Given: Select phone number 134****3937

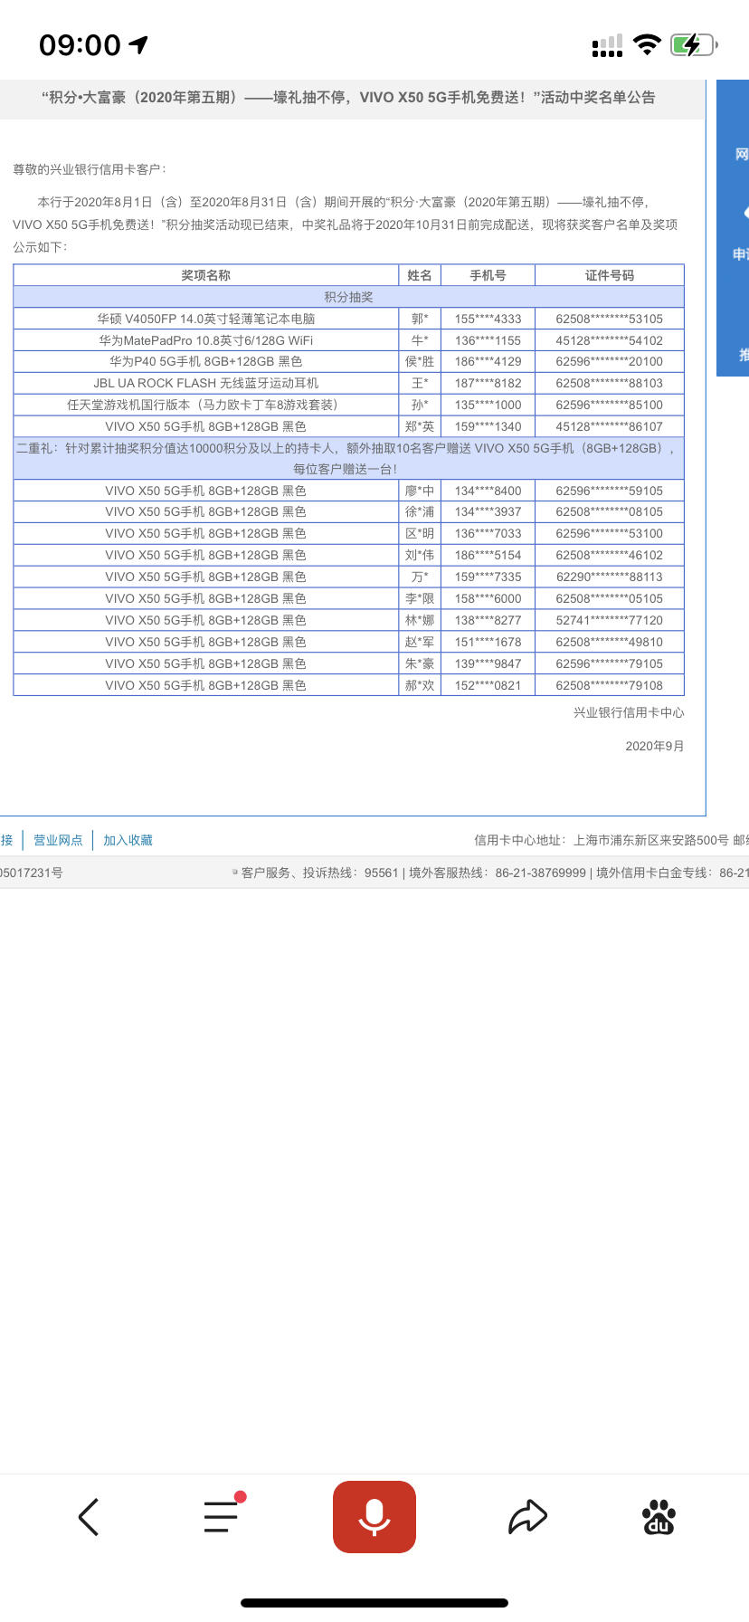Looking at the screenshot, I should pos(488,511).
